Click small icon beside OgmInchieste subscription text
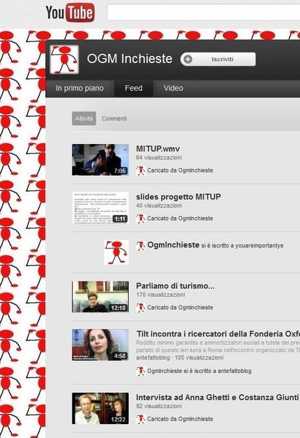The height and width of the screenshot is (438, 300). pos(141,246)
